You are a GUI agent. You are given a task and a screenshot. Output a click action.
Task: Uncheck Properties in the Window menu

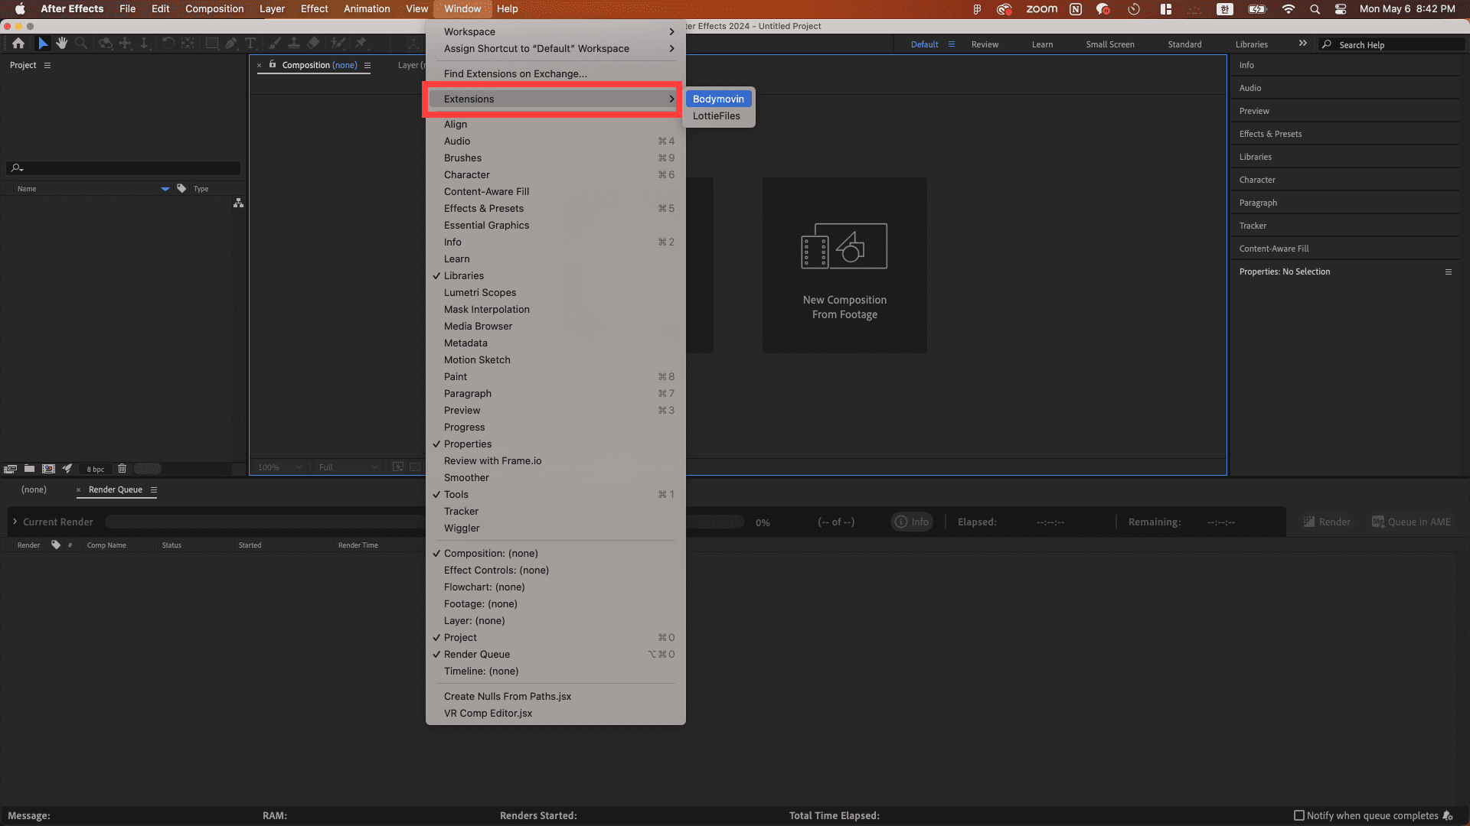(555, 444)
